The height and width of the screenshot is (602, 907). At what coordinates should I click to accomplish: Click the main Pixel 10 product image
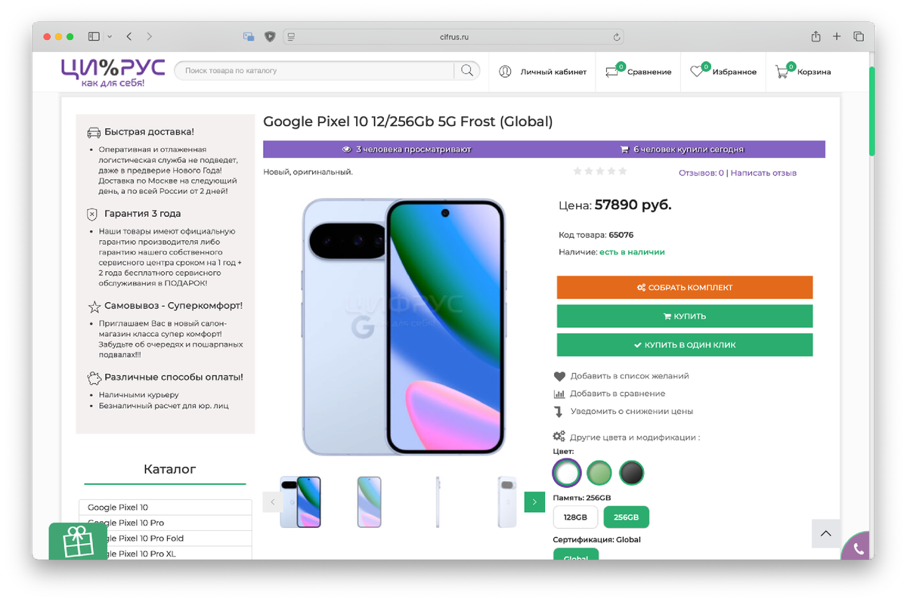404,326
